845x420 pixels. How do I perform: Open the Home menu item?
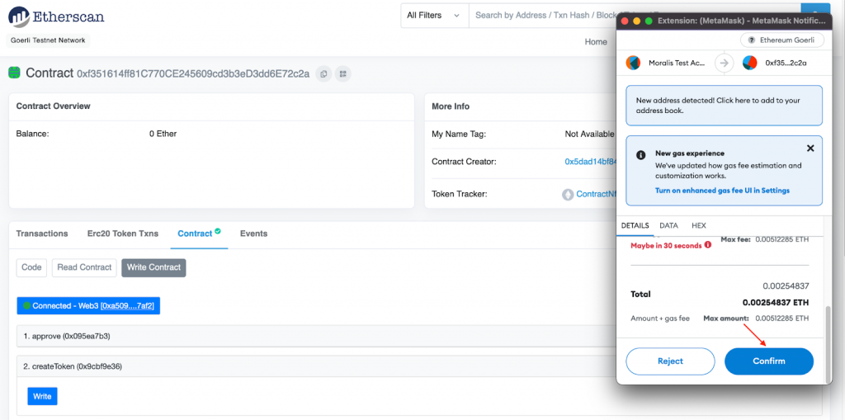point(596,41)
